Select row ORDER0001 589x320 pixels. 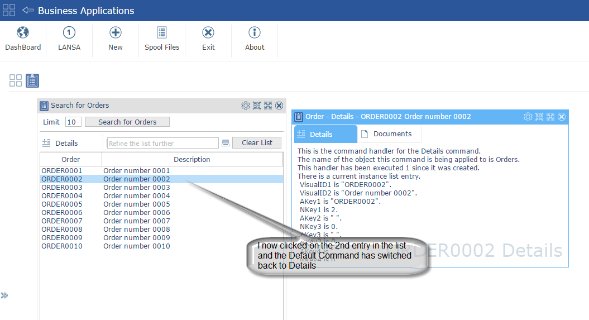[161, 170]
